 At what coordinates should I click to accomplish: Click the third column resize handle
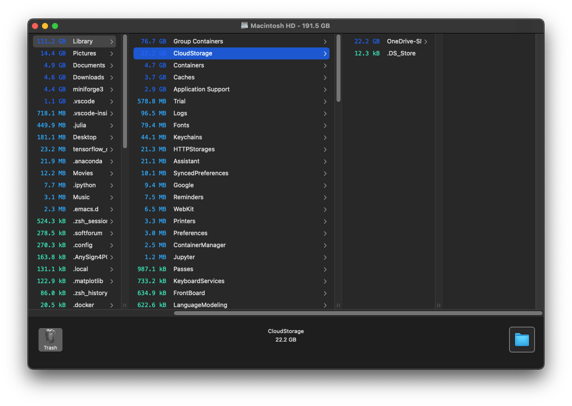point(438,306)
